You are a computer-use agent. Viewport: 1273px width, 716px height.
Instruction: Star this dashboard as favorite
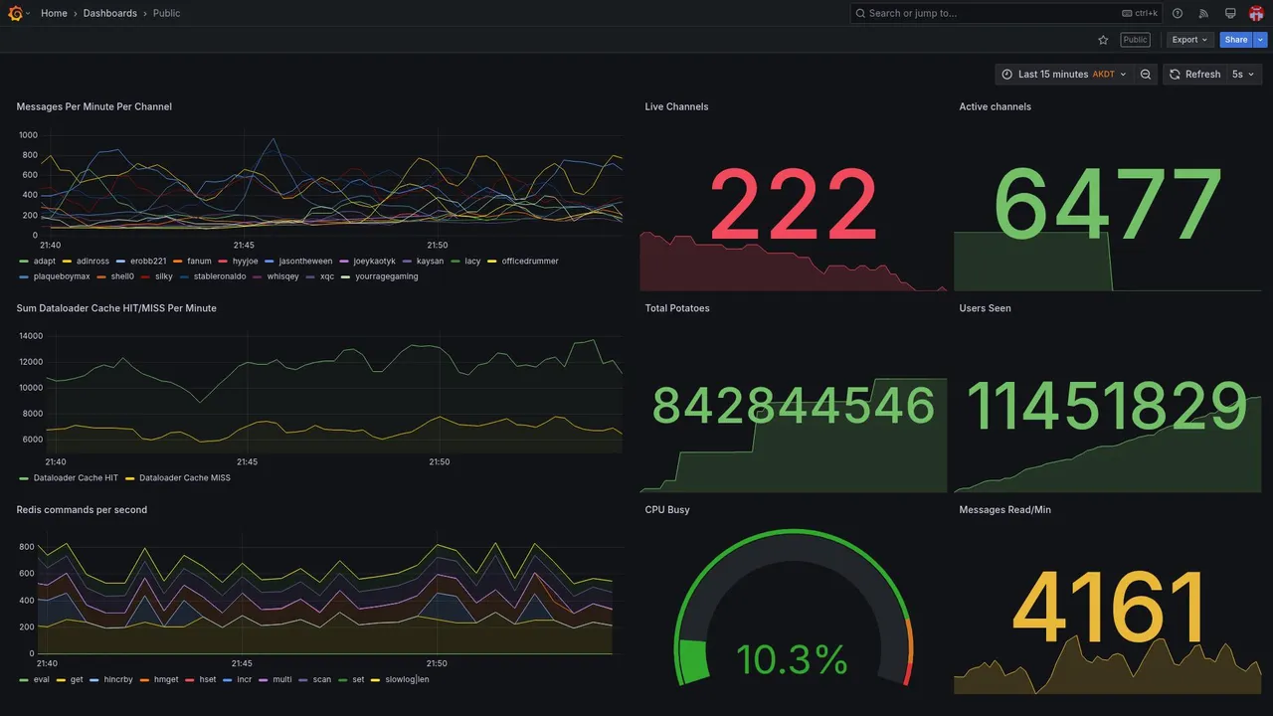[1103, 40]
